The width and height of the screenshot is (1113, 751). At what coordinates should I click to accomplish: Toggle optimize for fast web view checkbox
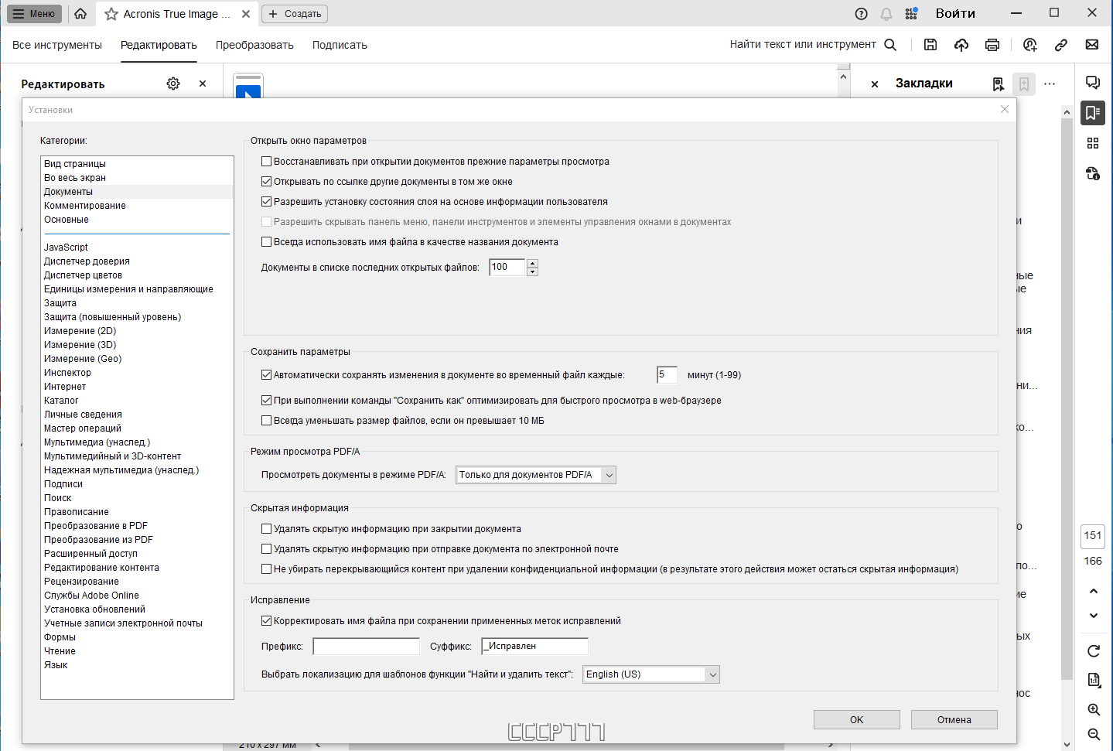tap(266, 401)
